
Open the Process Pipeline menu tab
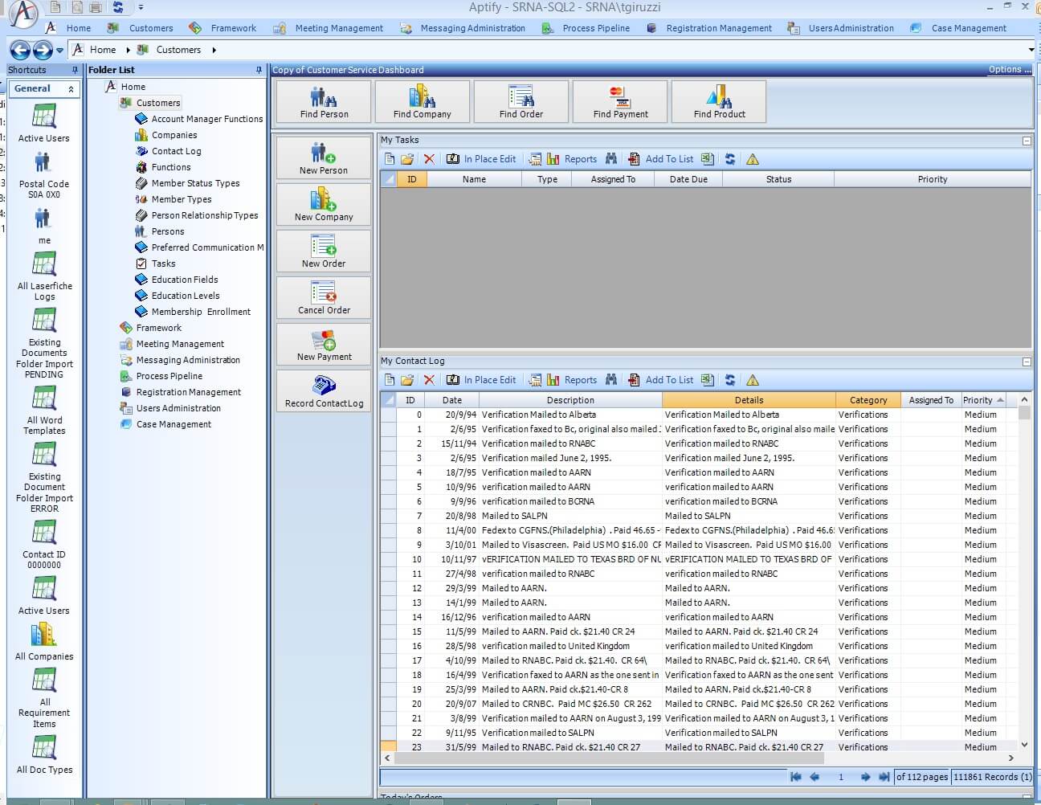click(x=586, y=28)
